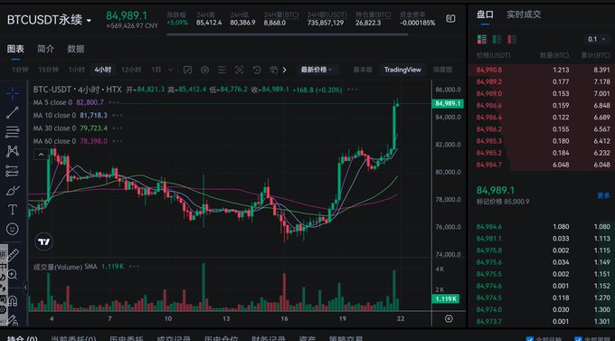Viewport: 615px width, 341px height.
Task: Collapse the left drawing toolbar handle
Action: click(x=25, y=288)
